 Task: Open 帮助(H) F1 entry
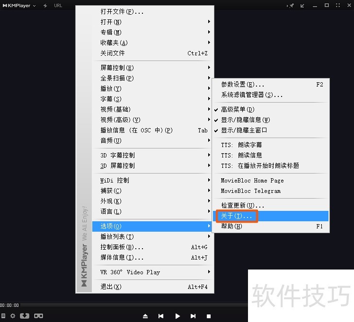coord(271,226)
